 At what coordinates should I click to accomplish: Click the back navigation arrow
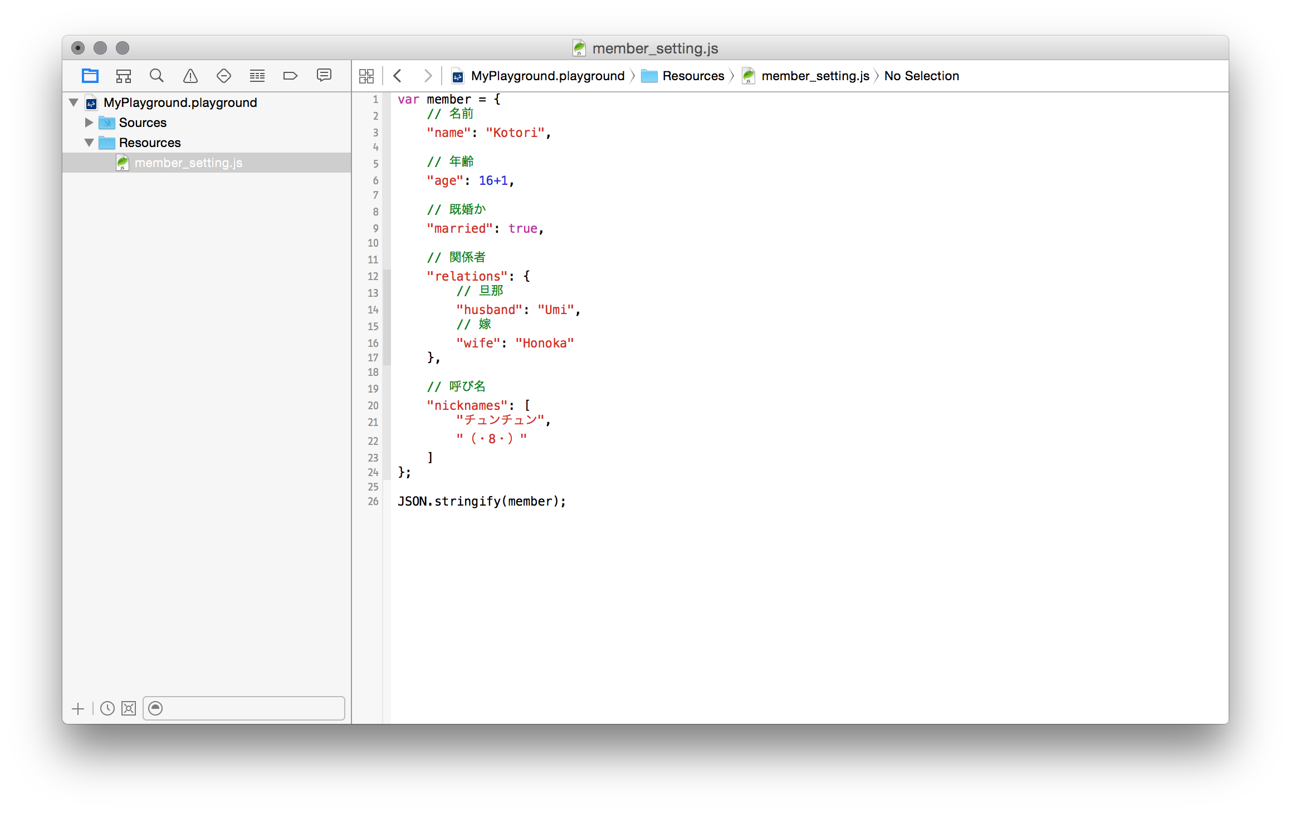click(398, 75)
